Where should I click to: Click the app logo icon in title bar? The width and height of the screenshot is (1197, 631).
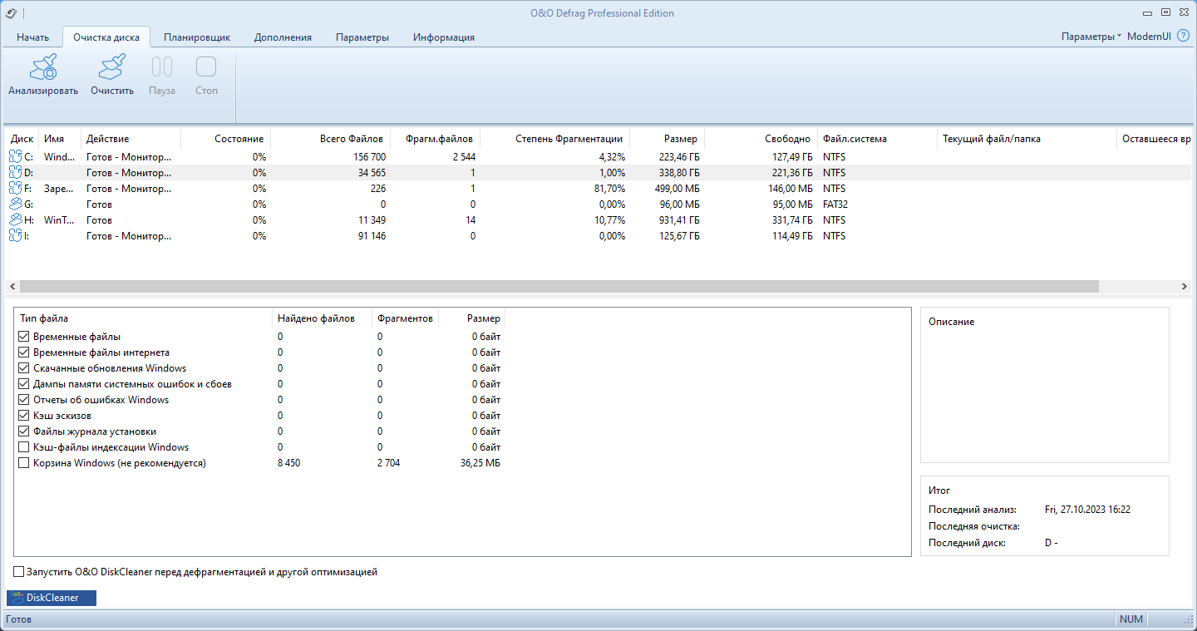pyautogui.click(x=11, y=12)
